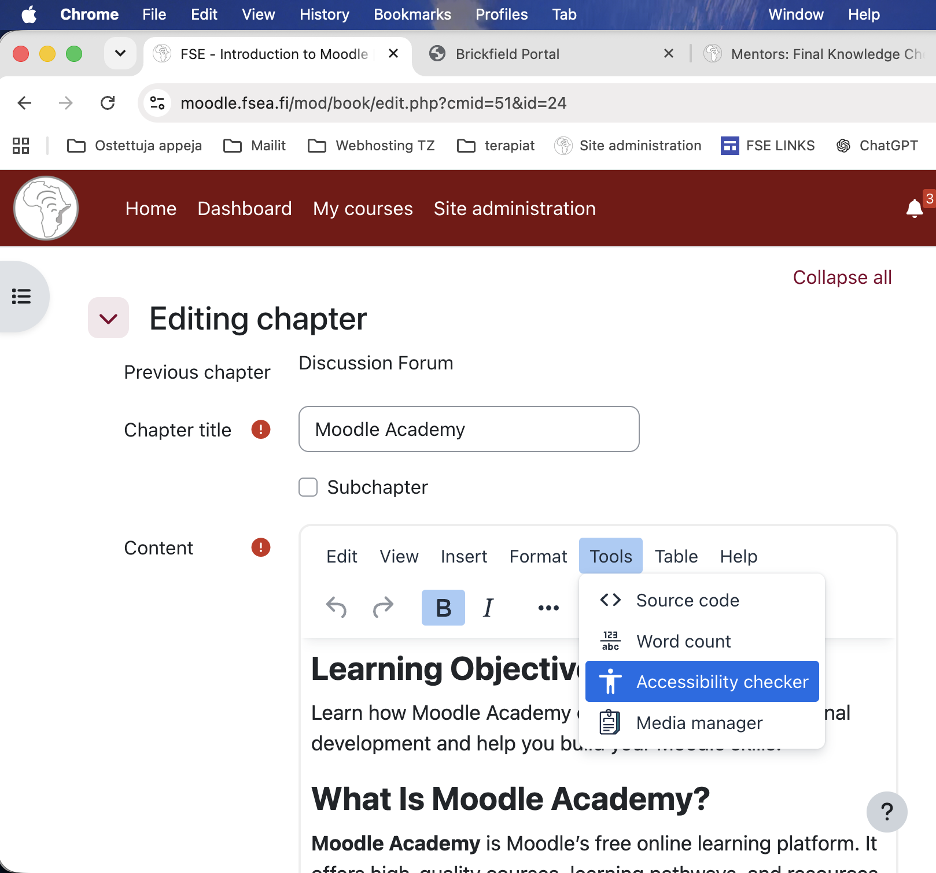Open the Bookmarks menu in menu bar
The height and width of the screenshot is (873, 936).
click(x=412, y=14)
